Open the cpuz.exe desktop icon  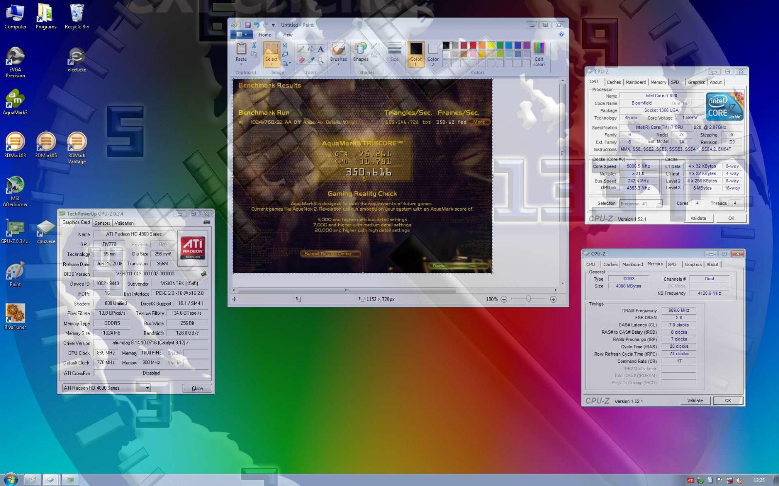pyautogui.click(x=46, y=231)
